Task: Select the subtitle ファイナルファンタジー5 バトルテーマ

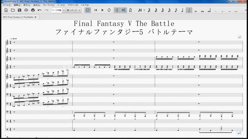Action: [124, 32]
